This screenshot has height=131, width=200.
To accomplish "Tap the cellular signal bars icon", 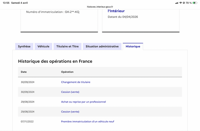I will tap(177, 3).
